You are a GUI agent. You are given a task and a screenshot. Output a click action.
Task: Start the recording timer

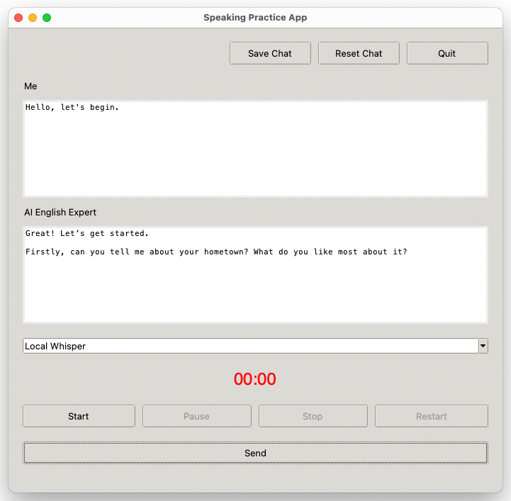coord(79,416)
